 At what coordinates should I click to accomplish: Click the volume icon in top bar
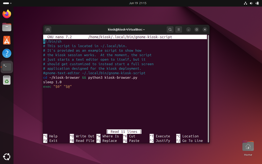(x=251, y=3)
